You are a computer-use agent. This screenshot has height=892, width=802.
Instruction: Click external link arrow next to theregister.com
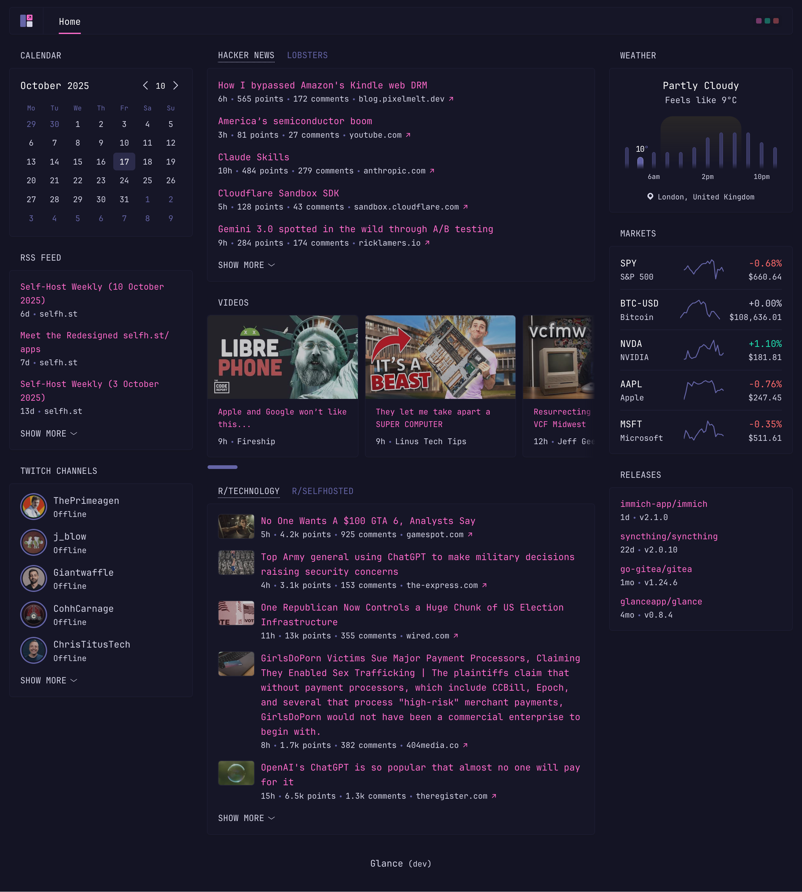494,797
